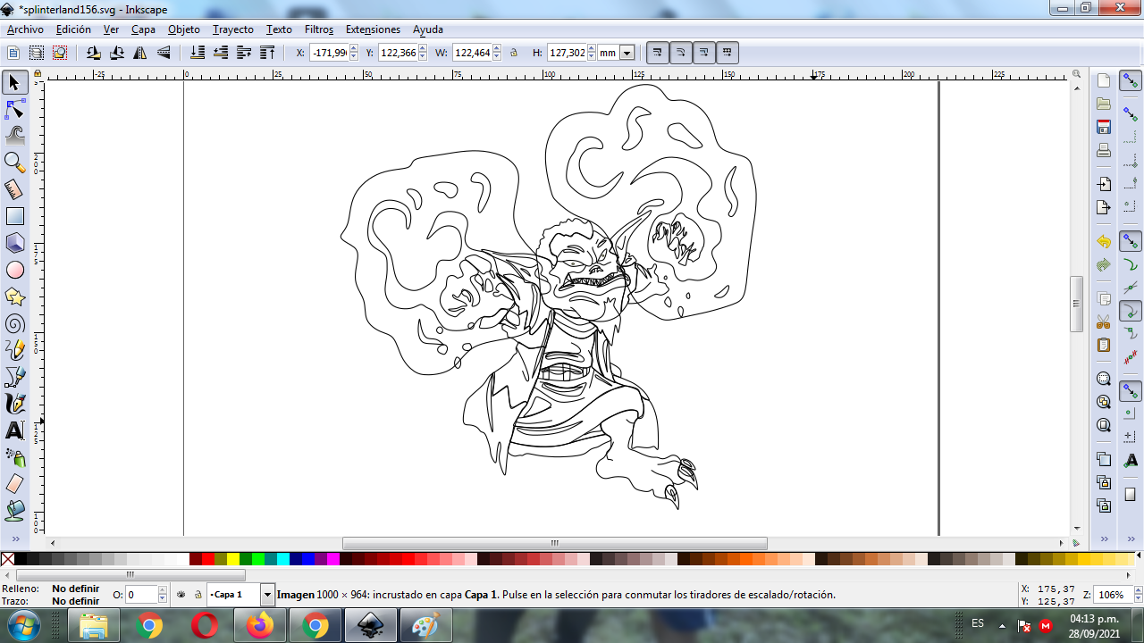The height and width of the screenshot is (643, 1144).
Task: Toggle enable snapping top button
Action: 1131,81
